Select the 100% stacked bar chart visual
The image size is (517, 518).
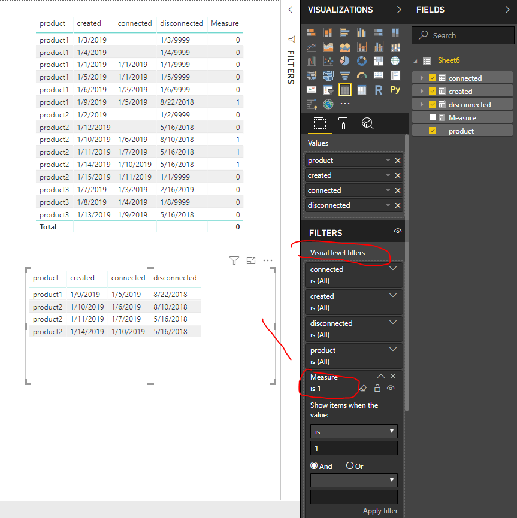pos(379,32)
